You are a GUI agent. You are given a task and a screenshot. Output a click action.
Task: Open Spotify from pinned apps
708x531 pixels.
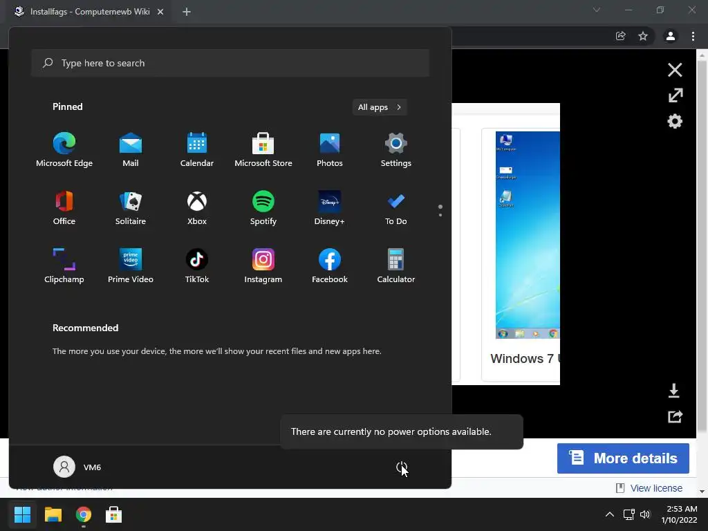[263, 208]
